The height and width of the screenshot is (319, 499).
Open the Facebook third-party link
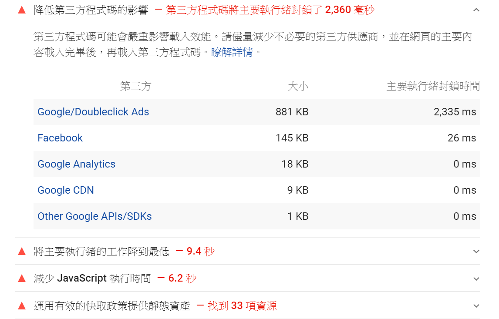click(x=60, y=138)
